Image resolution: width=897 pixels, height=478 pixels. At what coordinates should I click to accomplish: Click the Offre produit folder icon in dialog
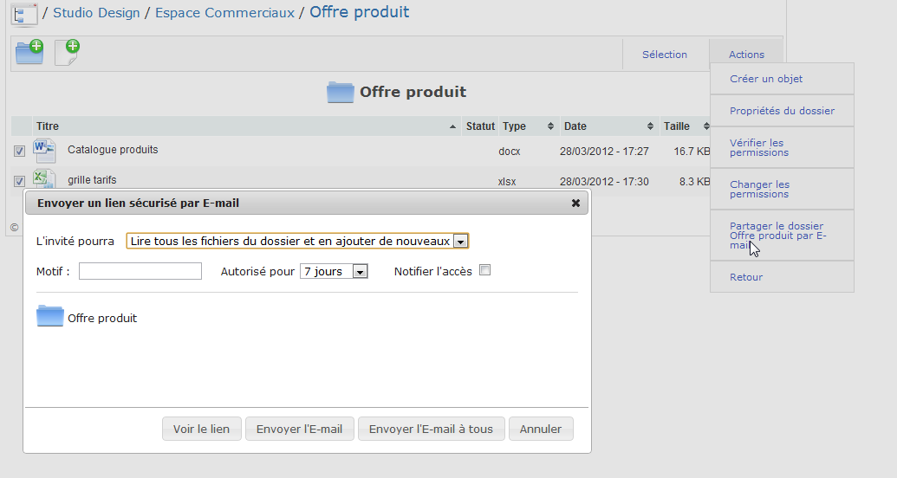coord(50,317)
